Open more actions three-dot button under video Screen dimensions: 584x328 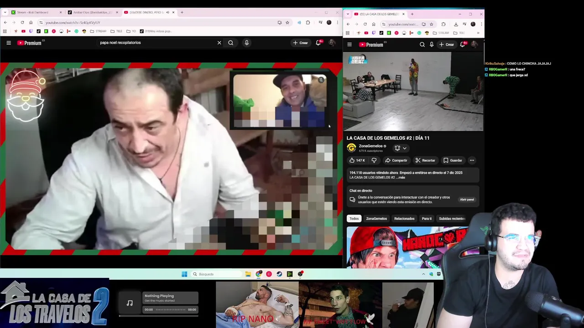[472, 160]
